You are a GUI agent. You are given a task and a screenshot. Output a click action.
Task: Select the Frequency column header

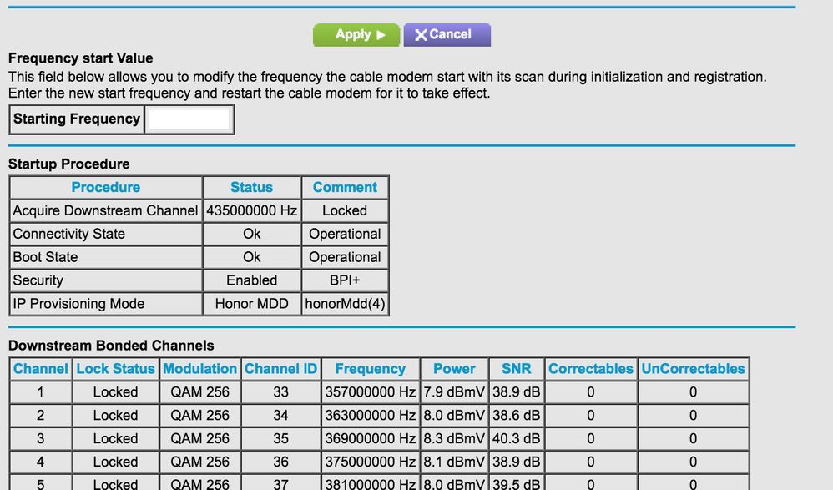pos(370,369)
